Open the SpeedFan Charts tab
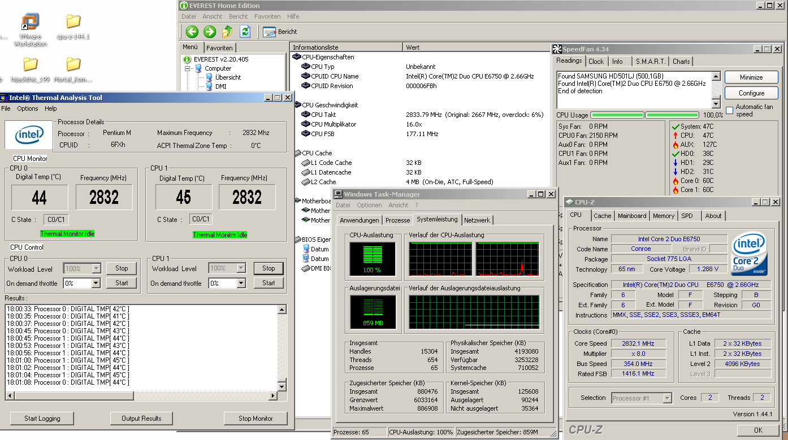 (681, 62)
